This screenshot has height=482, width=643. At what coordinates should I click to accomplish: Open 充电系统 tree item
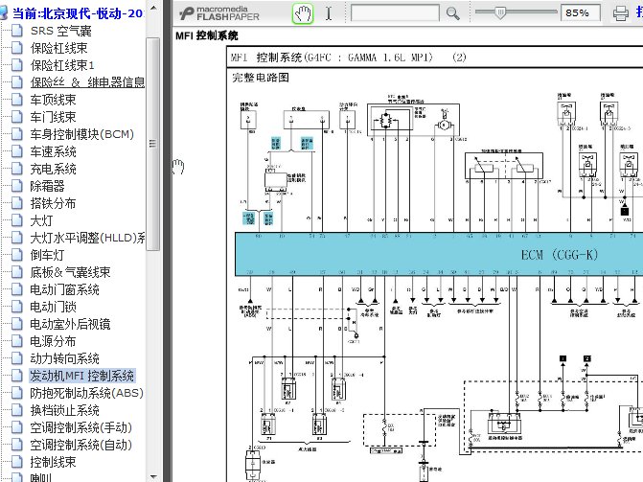click(53, 169)
